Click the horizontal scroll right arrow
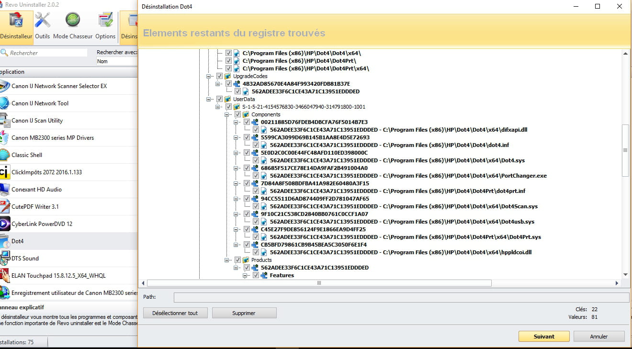 (x=617, y=283)
